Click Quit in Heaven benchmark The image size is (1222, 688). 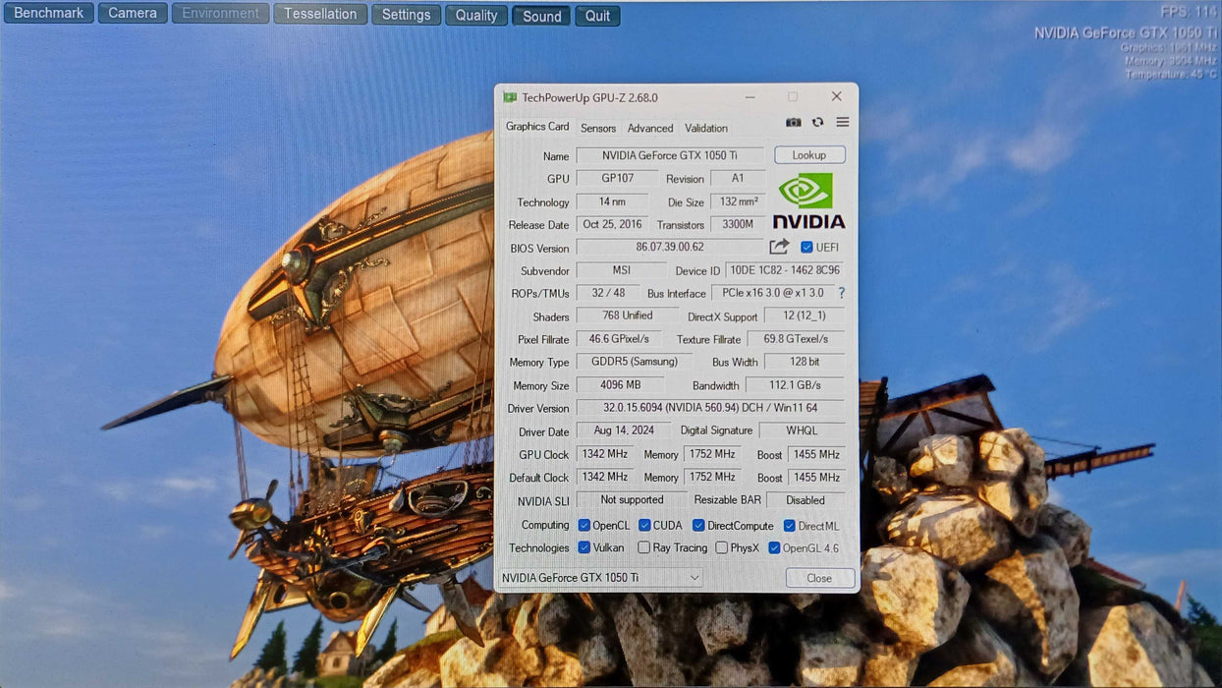(597, 16)
